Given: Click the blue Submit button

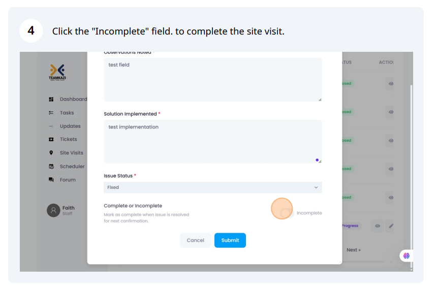Looking at the screenshot, I should [x=230, y=240].
